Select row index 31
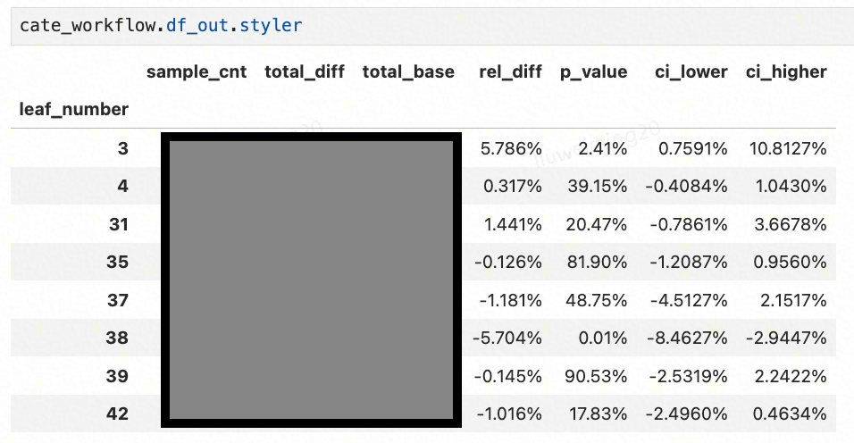854x443 pixels. pos(119,224)
